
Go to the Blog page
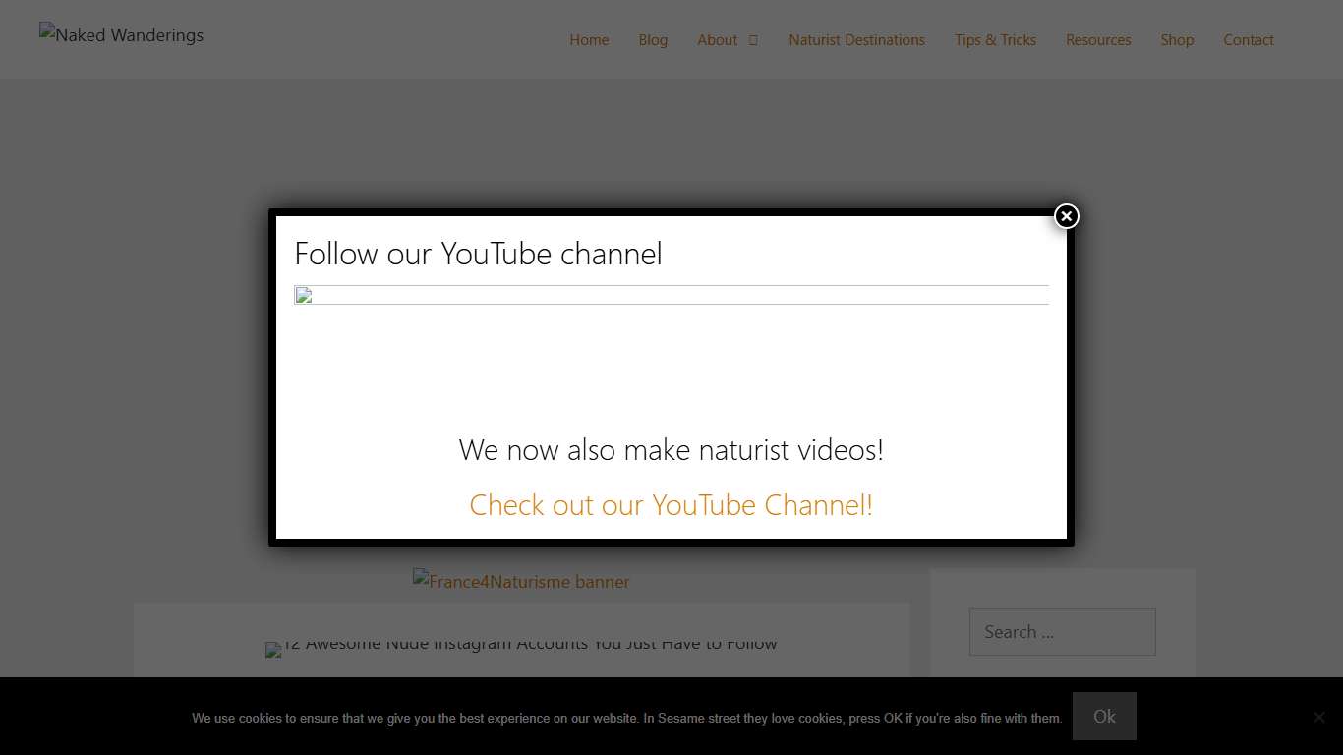coord(653,40)
